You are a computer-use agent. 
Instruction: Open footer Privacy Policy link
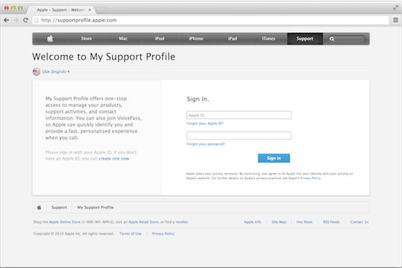(163, 234)
